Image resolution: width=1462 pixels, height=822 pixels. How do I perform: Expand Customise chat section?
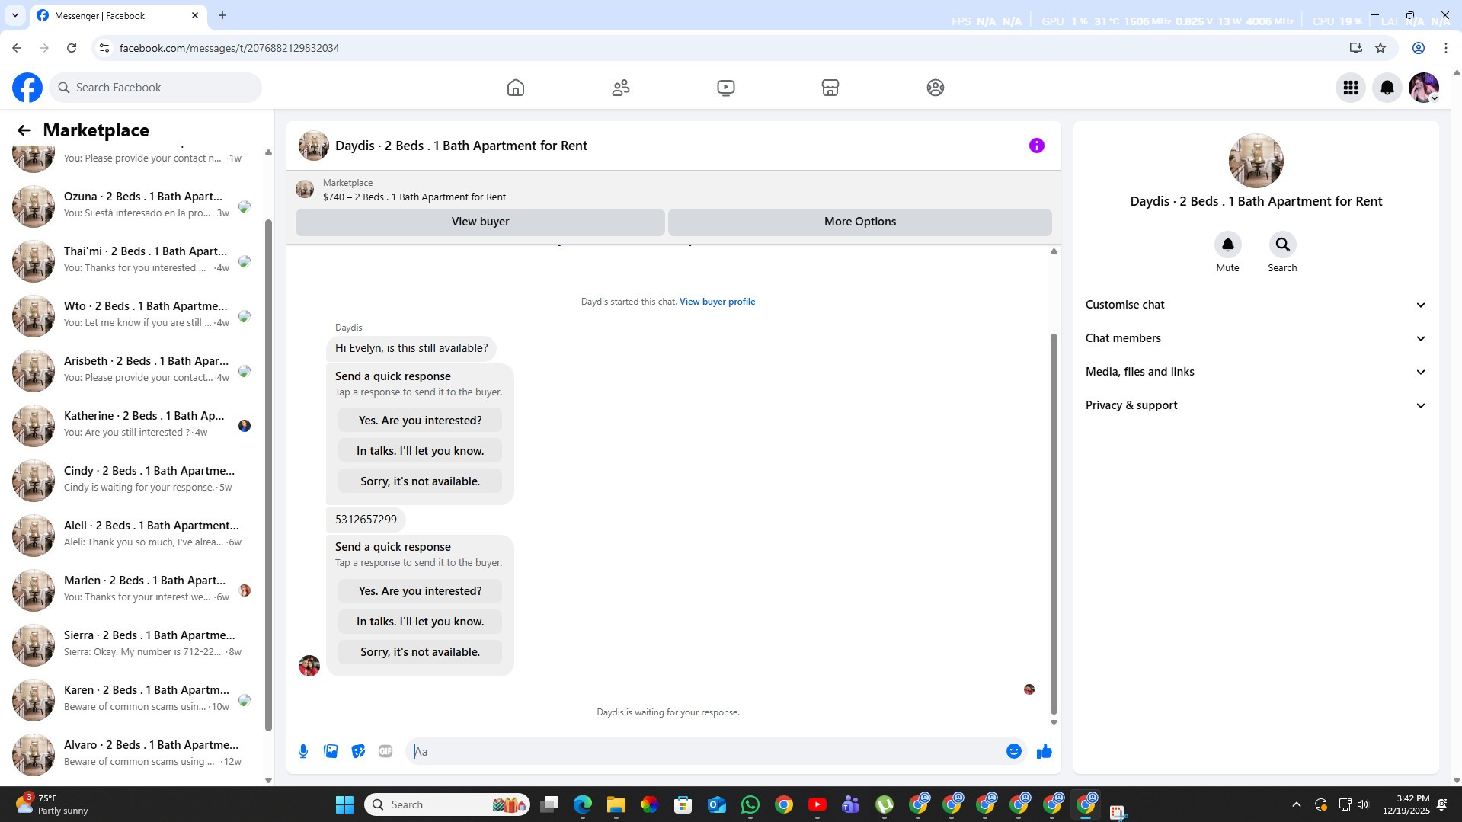1256,305
